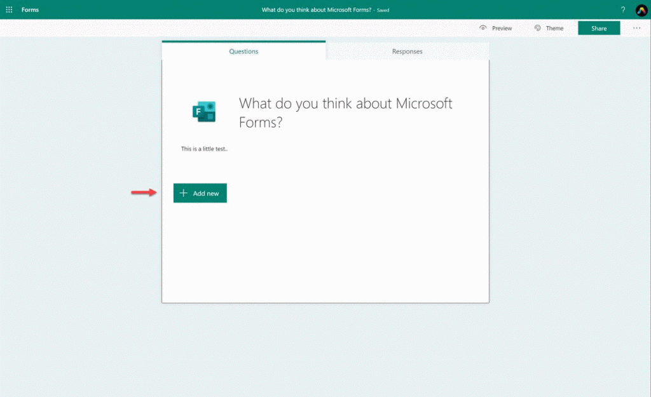Click the form name in the top bar
The width and height of the screenshot is (651, 397).
click(317, 10)
